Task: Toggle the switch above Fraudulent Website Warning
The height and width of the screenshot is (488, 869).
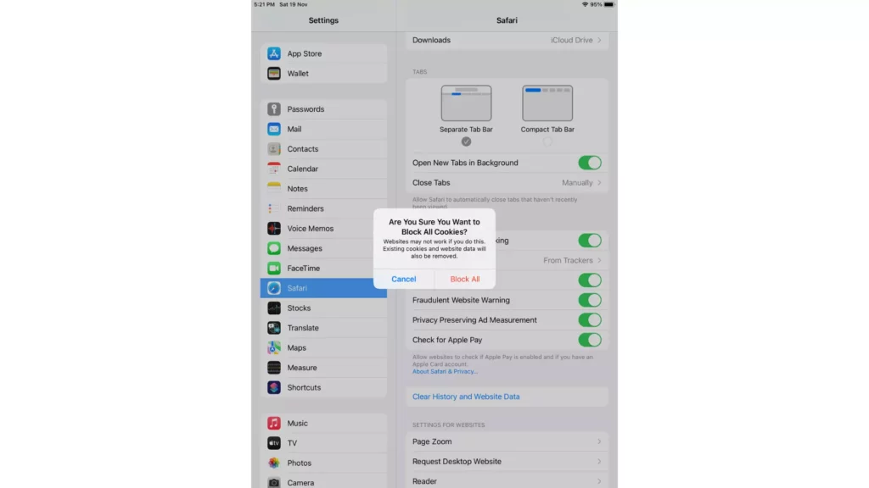Action: 590,280
